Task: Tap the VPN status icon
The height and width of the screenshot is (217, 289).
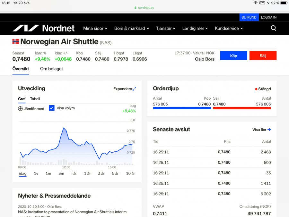Action: tap(262, 3)
